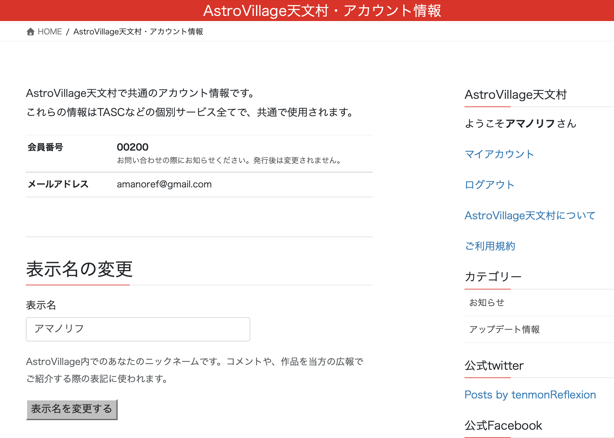Click the AstroVillage天文村 sidebar heading
Screen dimensions: 614x438
coord(515,95)
